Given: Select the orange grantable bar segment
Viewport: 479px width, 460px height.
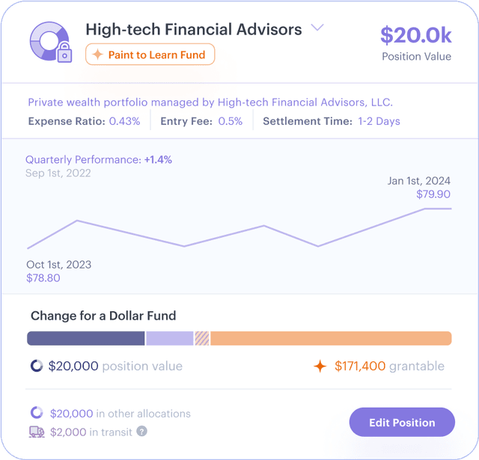Looking at the screenshot, I should [331, 339].
